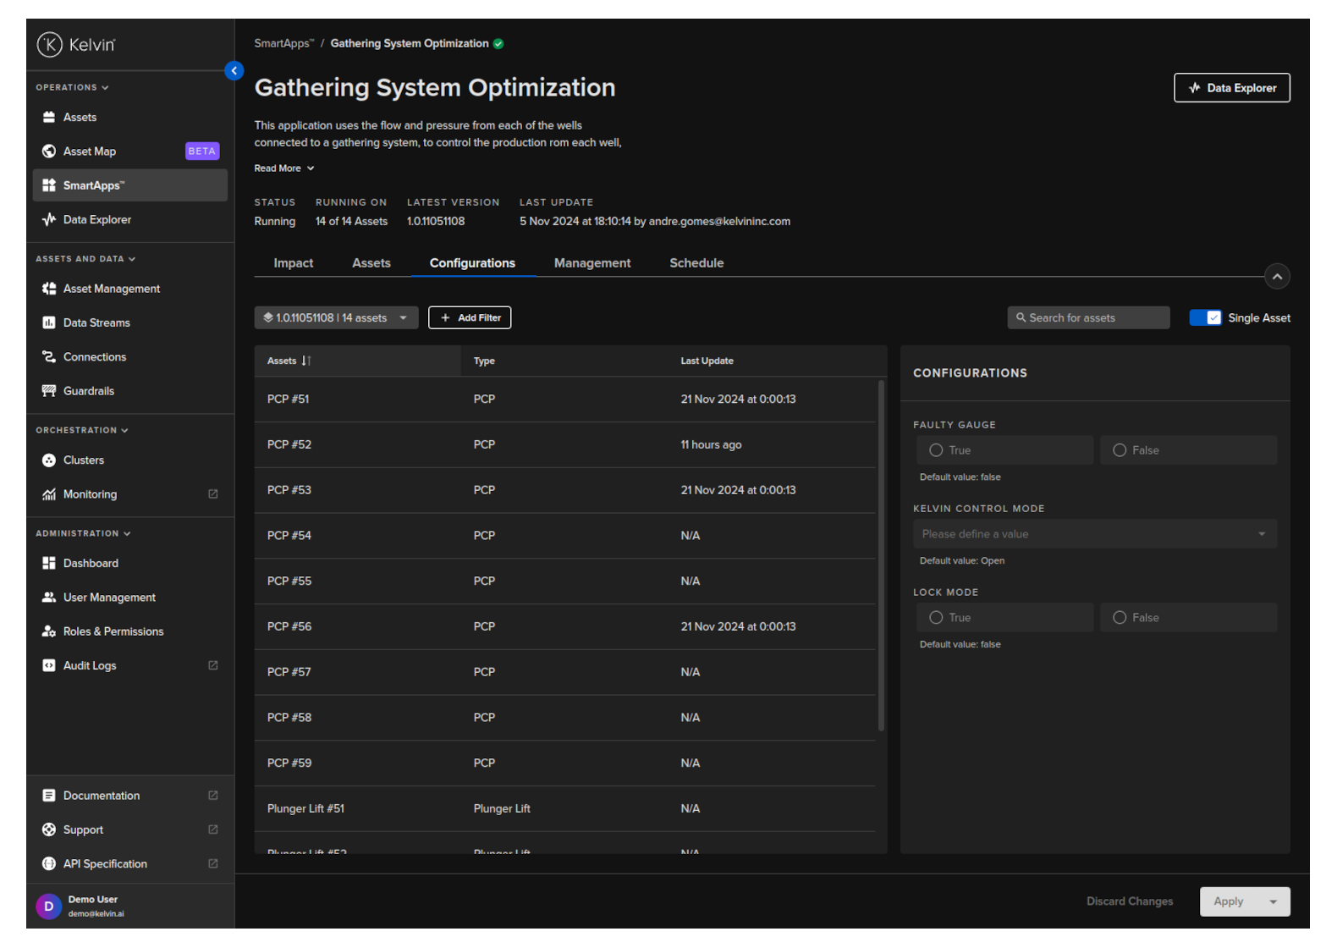Click the Roles & Permissions icon
1337x948 pixels.
tap(49, 631)
